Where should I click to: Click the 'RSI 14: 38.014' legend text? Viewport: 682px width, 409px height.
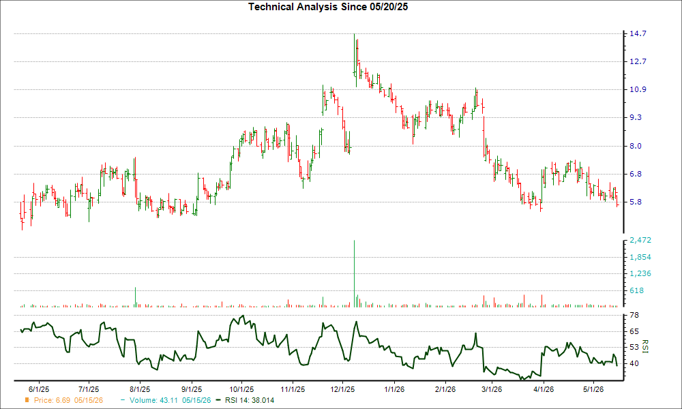(249, 400)
